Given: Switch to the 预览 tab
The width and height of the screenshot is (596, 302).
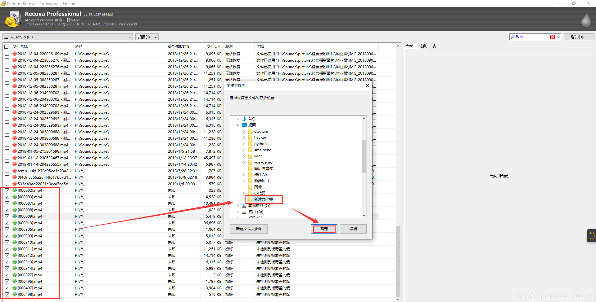Looking at the screenshot, I should pos(410,46).
